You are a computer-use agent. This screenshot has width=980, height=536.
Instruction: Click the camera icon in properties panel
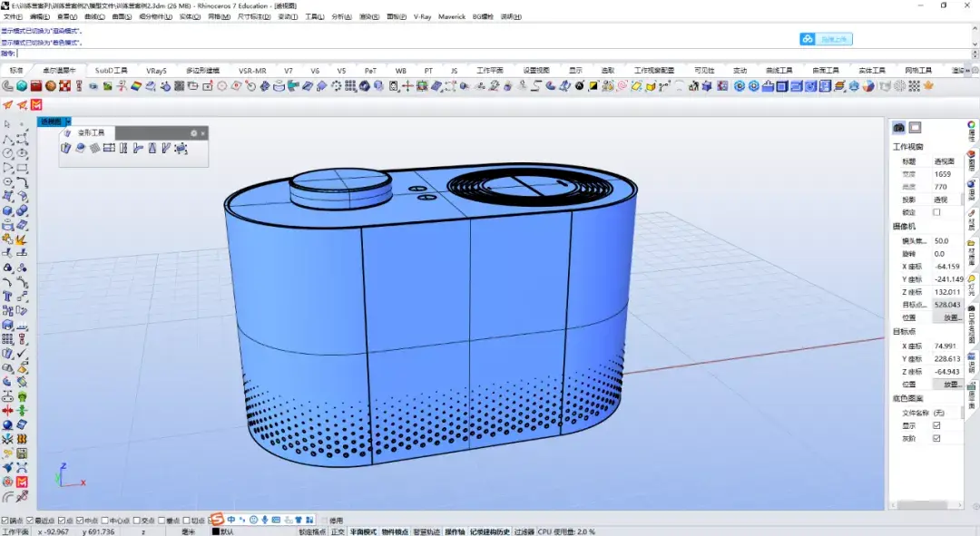pos(899,128)
